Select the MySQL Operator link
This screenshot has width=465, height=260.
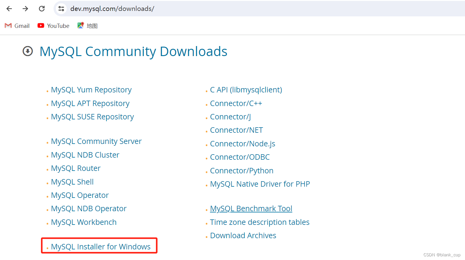80,195
